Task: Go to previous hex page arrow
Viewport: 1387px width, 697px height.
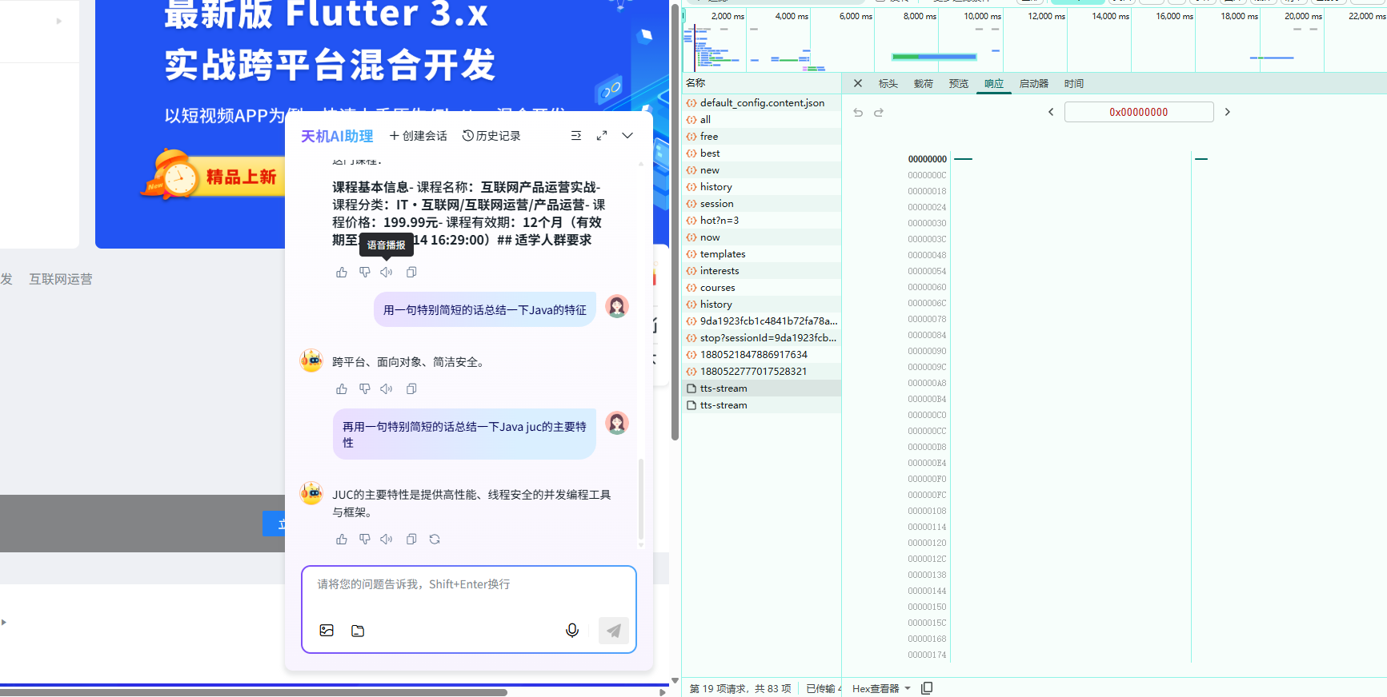Action: click(x=1051, y=112)
